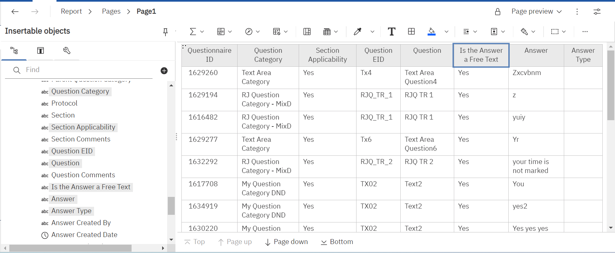Click the dashed selection rectangle icon
615x253 pixels.
[555, 32]
